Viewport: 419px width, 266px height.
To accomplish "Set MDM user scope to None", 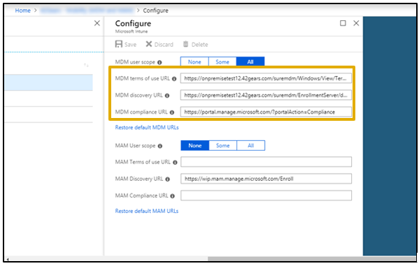I will pos(194,62).
